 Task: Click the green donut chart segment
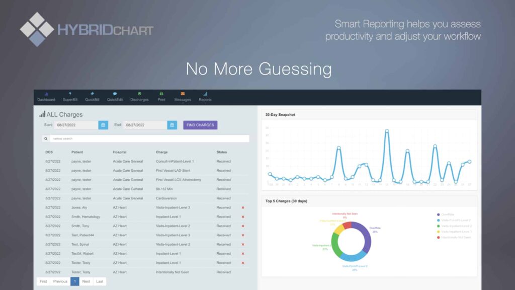point(335,244)
